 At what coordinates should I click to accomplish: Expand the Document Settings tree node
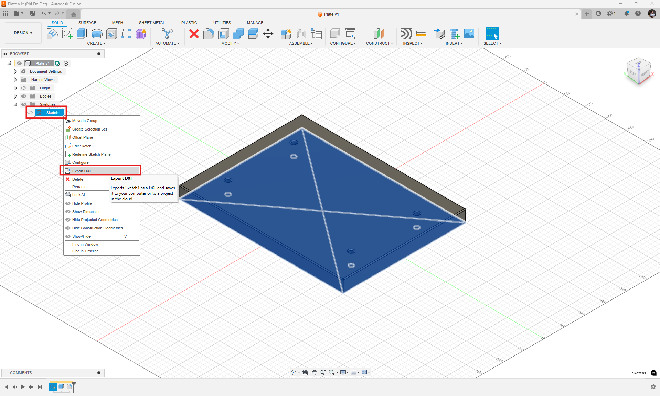click(x=15, y=71)
